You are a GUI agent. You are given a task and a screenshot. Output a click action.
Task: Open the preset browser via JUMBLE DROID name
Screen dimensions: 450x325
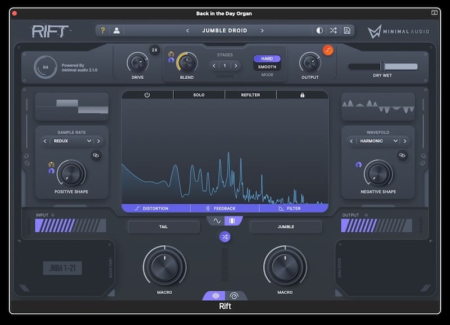pos(224,30)
